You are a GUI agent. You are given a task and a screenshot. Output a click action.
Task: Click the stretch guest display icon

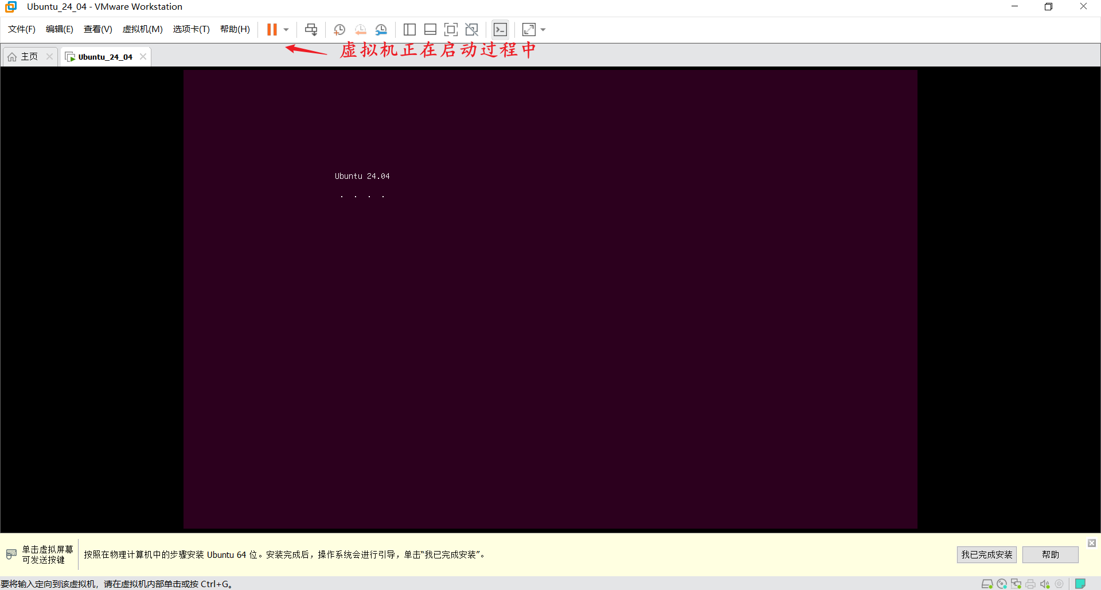tap(529, 29)
